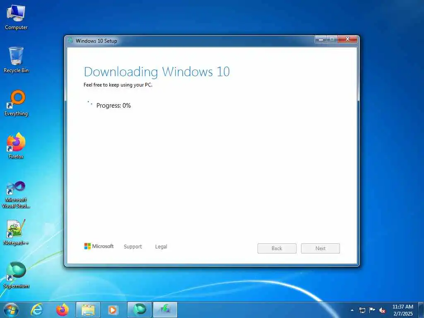Select the Everything search shortcut
This screenshot has width=424, height=318.
tap(16, 103)
